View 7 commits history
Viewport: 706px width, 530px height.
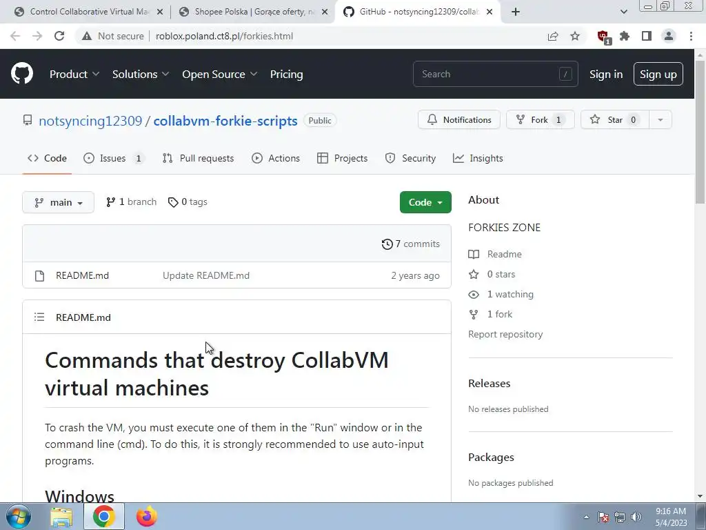410,244
